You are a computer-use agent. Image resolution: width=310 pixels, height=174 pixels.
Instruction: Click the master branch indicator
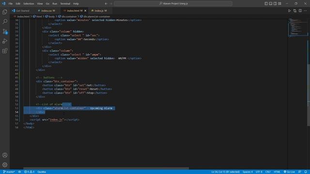click(x=9, y=172)
